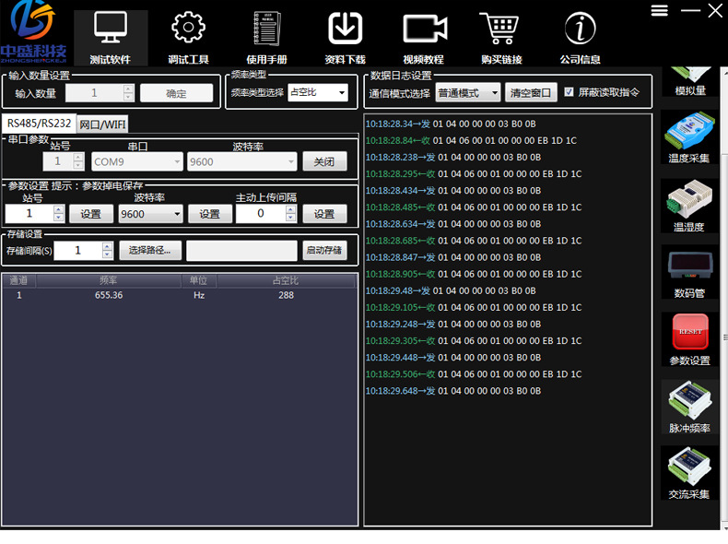Image resolution: width=728 pixels, height=544 pixels.
Task: Minimize the application window
Action: [x=690, y=10]
